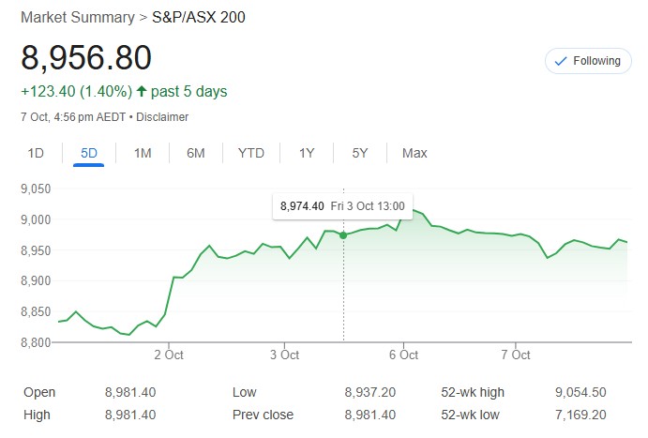The height and width of the screenshot is (438, 648).
Task: Select the 5D time range tab
Action: click(x=89, y=153)
